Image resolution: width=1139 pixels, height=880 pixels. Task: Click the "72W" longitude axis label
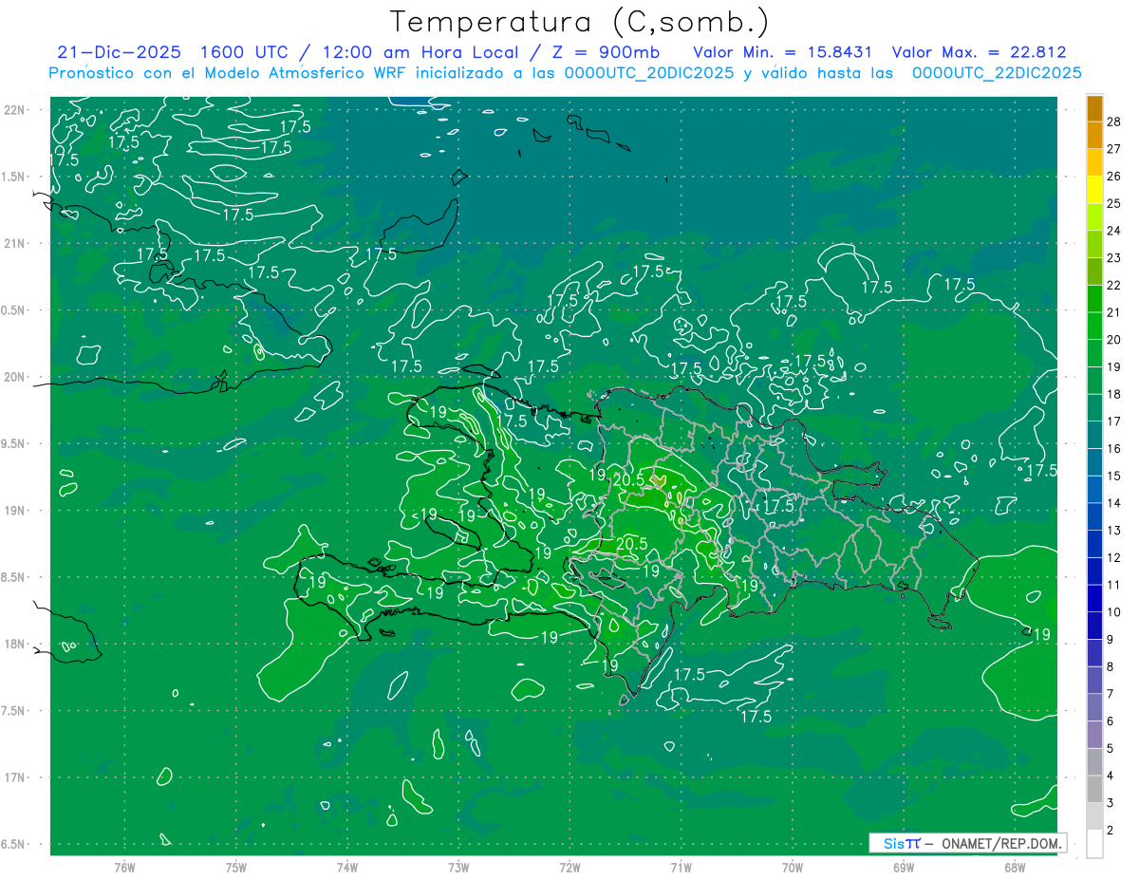click(x=569, y=868)
